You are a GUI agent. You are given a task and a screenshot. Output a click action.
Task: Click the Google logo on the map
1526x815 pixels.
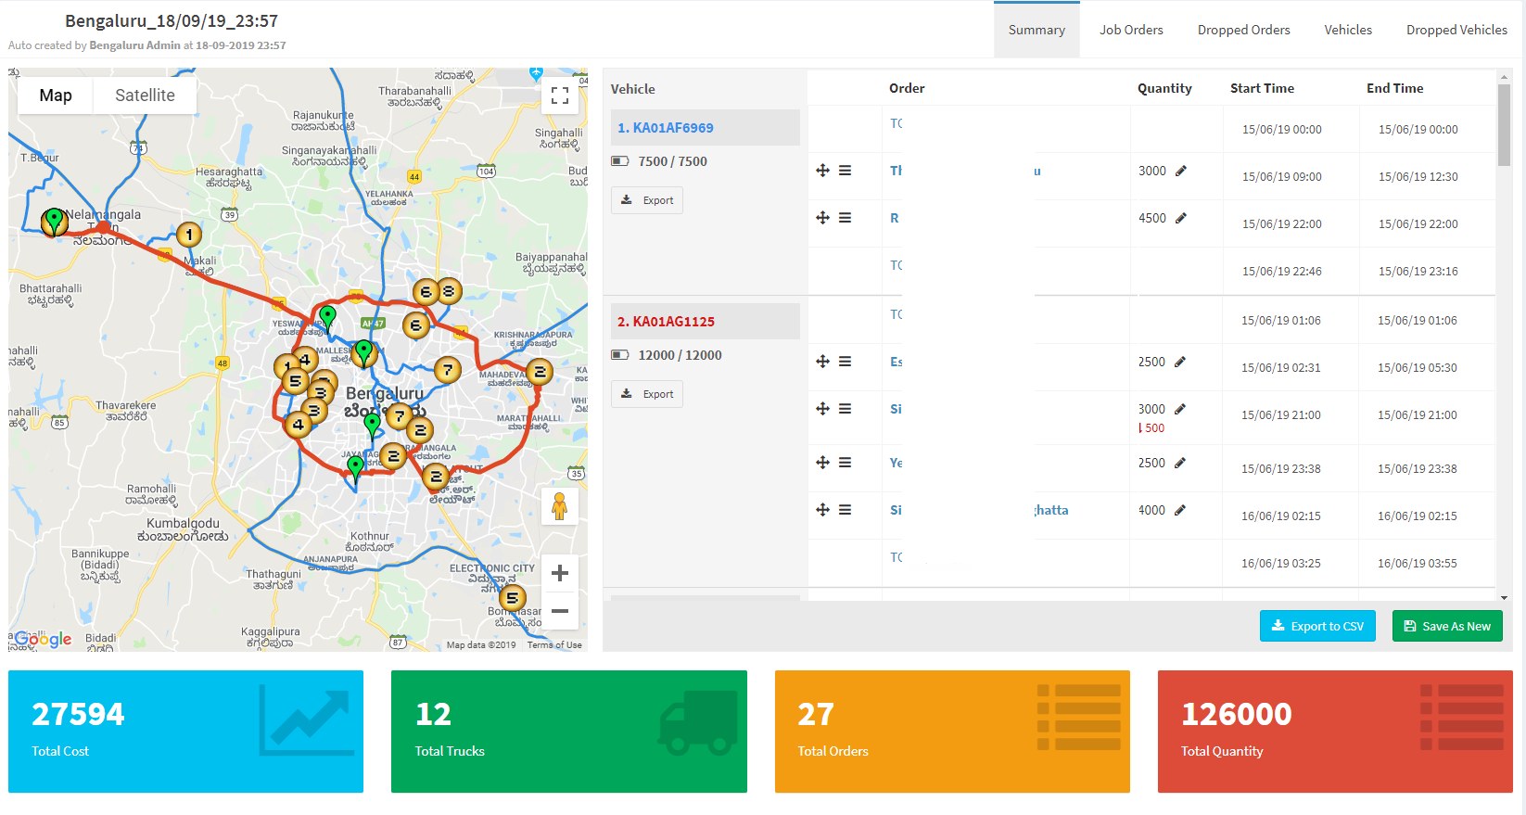click(43, 640)
